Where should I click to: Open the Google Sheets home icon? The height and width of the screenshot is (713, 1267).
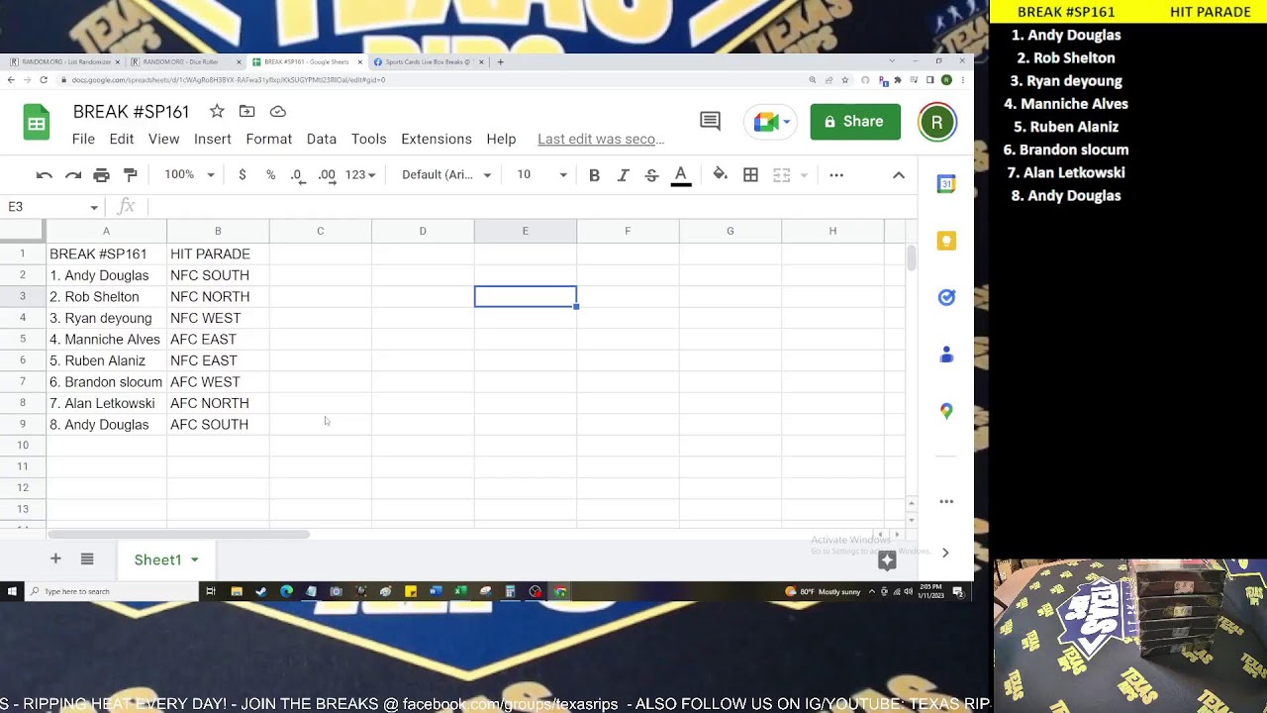pos(37,124)
